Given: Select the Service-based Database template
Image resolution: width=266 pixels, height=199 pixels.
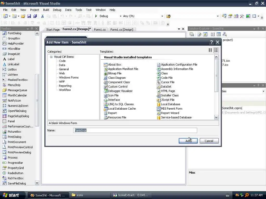Looking at the screenshot, I should 174,117.
